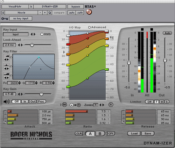175x148 pixels.
Task: Select the high-pass key filter shape icon
Action: pos(7,58)
